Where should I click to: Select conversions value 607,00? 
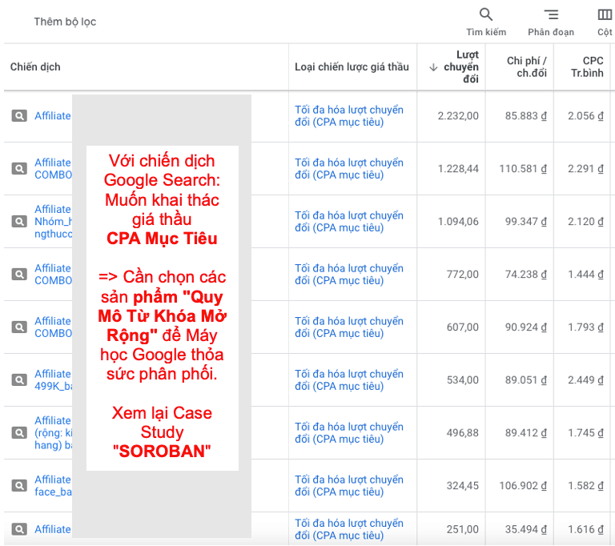[462, 327]
